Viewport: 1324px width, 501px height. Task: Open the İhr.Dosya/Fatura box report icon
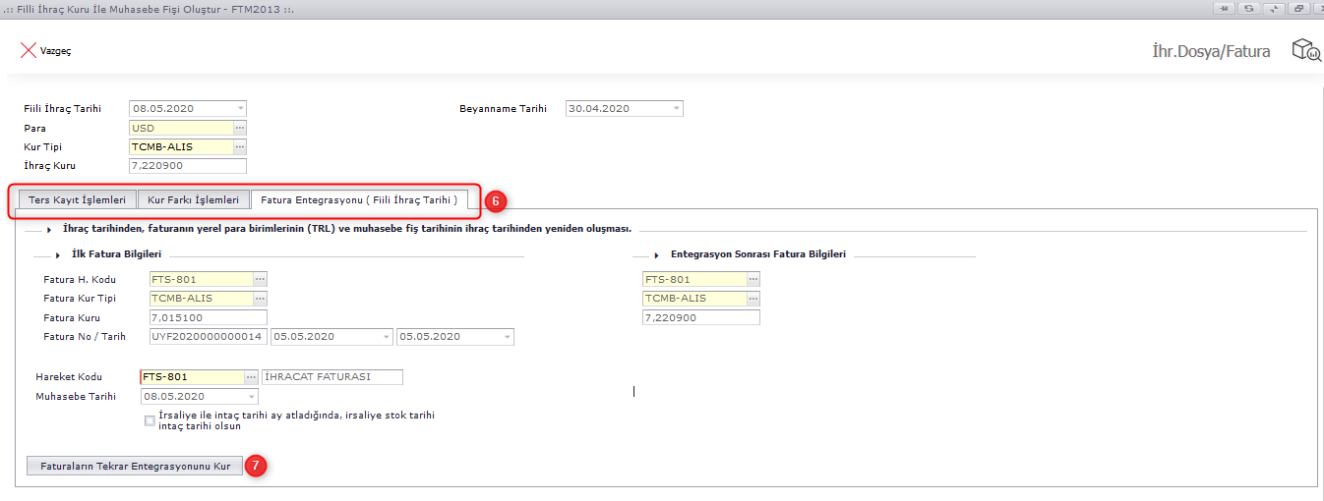pyautogui.click(x=1305, y=51)
